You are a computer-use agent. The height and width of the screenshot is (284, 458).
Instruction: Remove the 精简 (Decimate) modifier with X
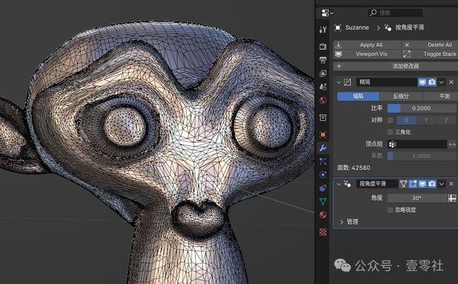click(x=452, y=82)
